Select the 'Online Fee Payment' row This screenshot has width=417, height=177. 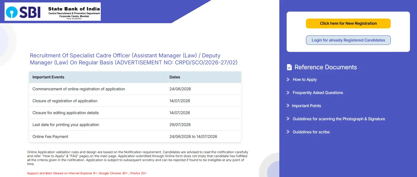point(135,137)
